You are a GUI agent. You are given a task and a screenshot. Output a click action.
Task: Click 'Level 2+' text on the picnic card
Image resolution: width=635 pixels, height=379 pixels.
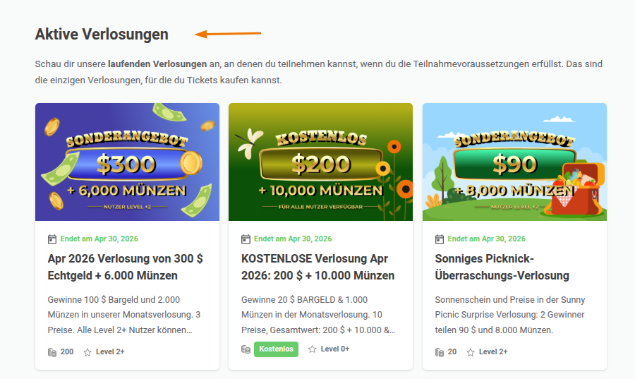(493, 352)
